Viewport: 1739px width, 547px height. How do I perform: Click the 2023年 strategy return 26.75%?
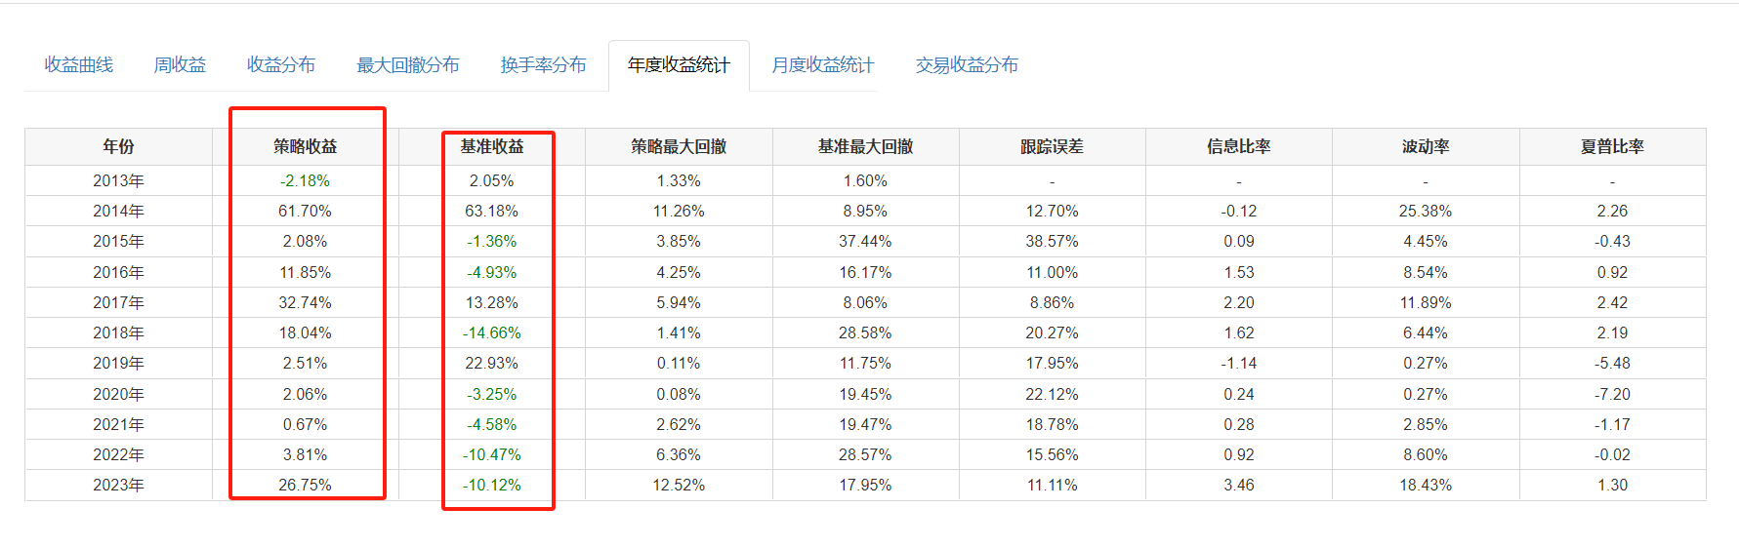click(x=305, y=486)
